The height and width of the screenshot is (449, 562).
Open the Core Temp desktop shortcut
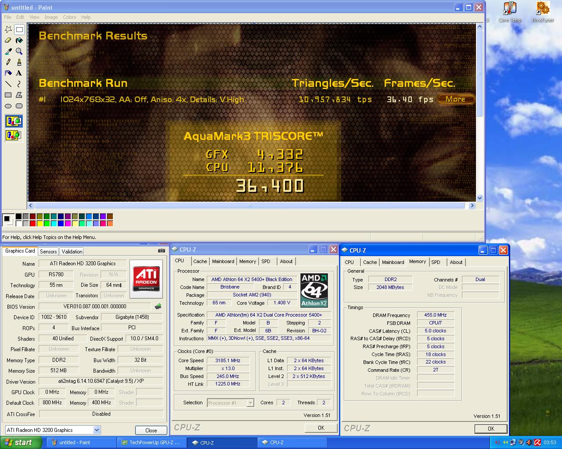(510, 12)
